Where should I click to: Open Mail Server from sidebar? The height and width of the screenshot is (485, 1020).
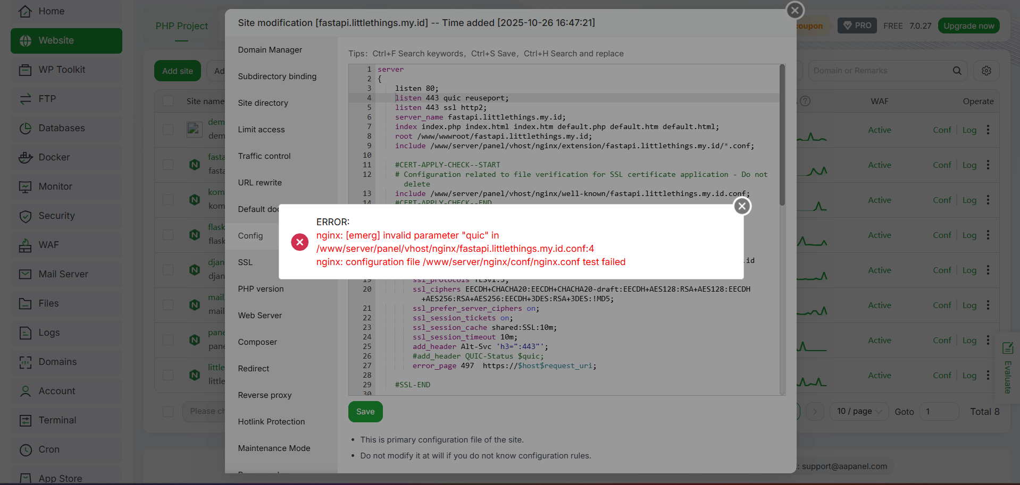point(66,274)
